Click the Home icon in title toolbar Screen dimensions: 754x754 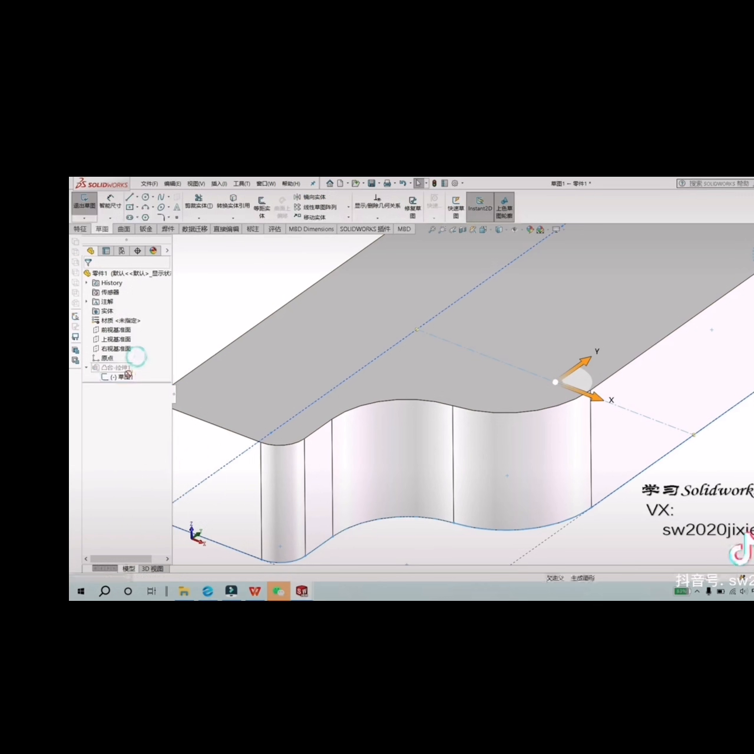(330, 183)
